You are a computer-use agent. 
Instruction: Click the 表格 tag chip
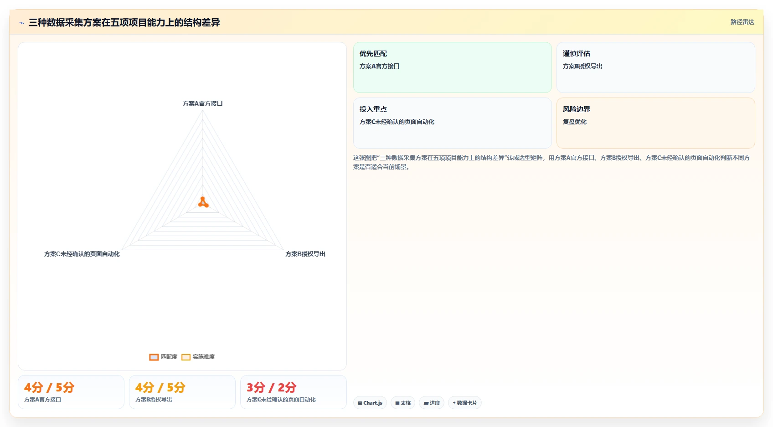coord(403,403)
